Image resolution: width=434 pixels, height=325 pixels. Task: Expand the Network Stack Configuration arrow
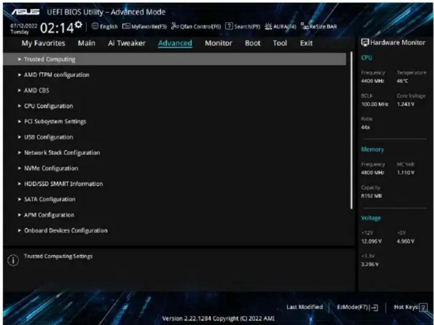click(x=19, y=153)
